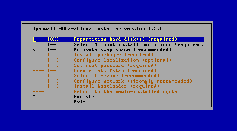Click the 'f' hotkey letter
Image resolution: width=237 pixels, height=131 pixels.
(34, 39)
